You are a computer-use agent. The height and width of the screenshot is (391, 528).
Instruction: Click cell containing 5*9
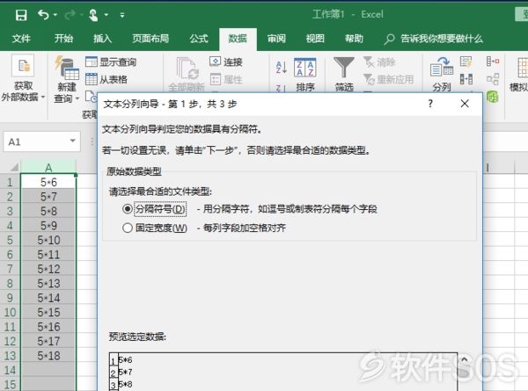[48, 225]
